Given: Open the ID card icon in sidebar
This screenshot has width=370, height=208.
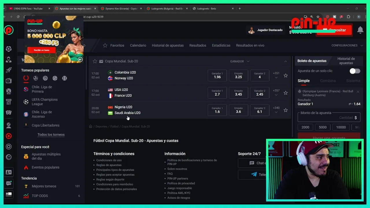Looking at the screenshot, I should pos(9,172).
